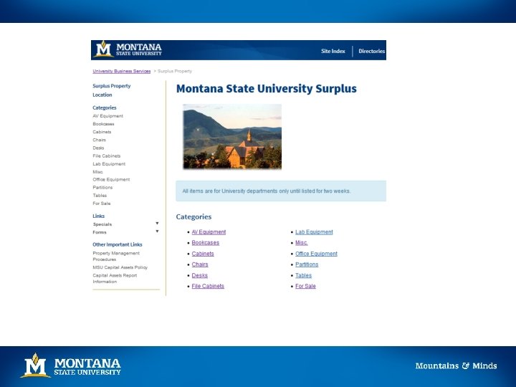Open File Cabinets link in main categories
The height and width of the screenshot is (387, 516).
tap(208, 286)
